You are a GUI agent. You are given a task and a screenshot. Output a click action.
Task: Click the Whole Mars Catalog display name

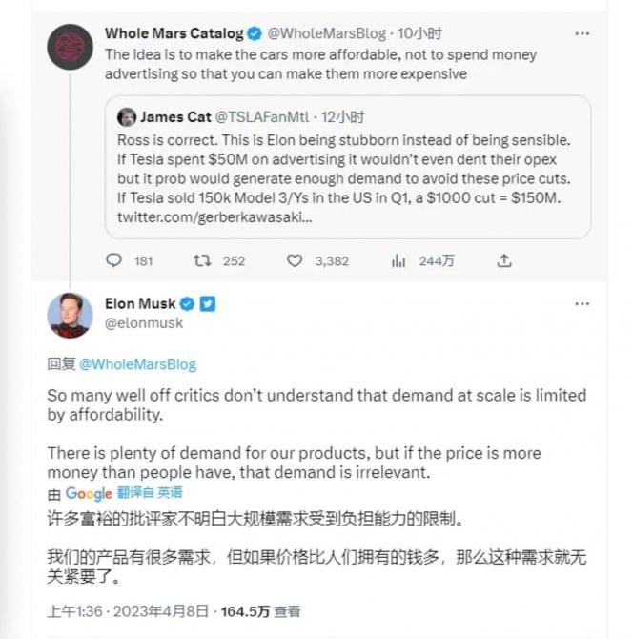coord(174,33)
